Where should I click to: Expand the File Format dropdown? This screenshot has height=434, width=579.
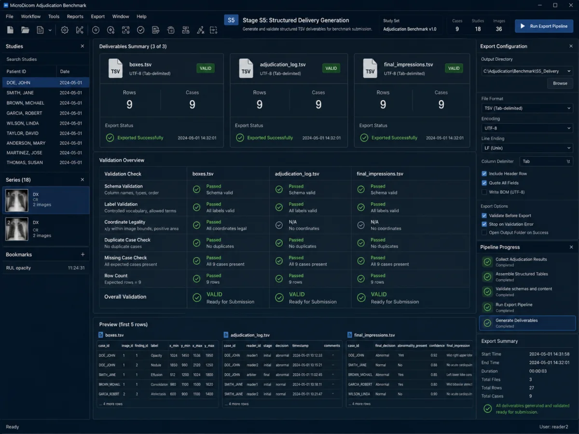click(x=527, y=108)
